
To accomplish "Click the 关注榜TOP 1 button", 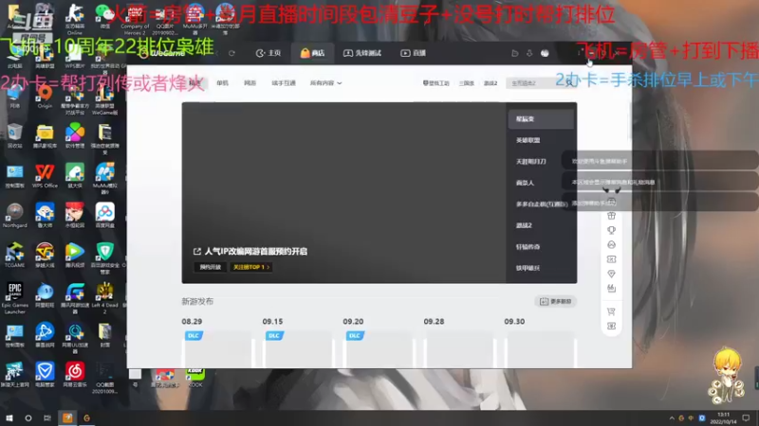I will click(251, 267).
